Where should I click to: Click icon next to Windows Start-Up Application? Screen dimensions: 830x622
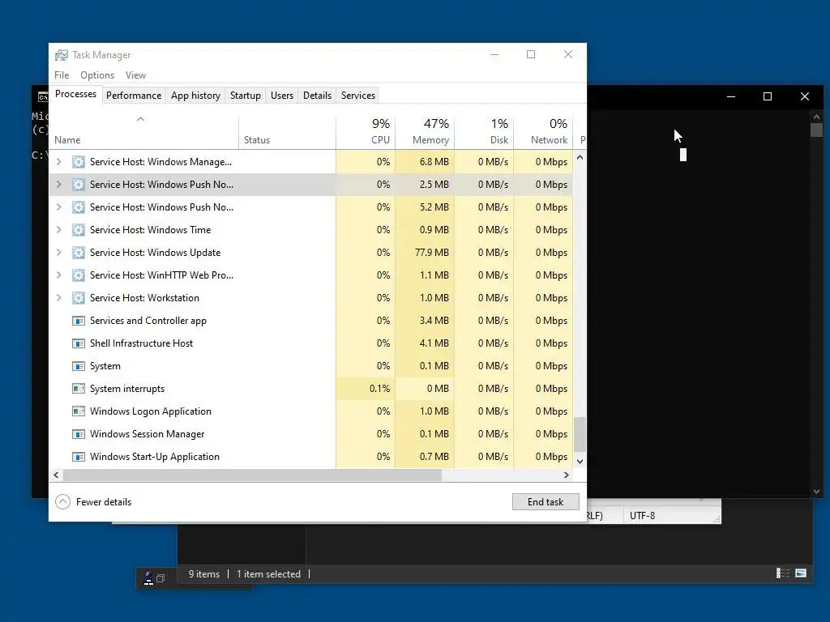pyautogui.click(x=79, y=457)
